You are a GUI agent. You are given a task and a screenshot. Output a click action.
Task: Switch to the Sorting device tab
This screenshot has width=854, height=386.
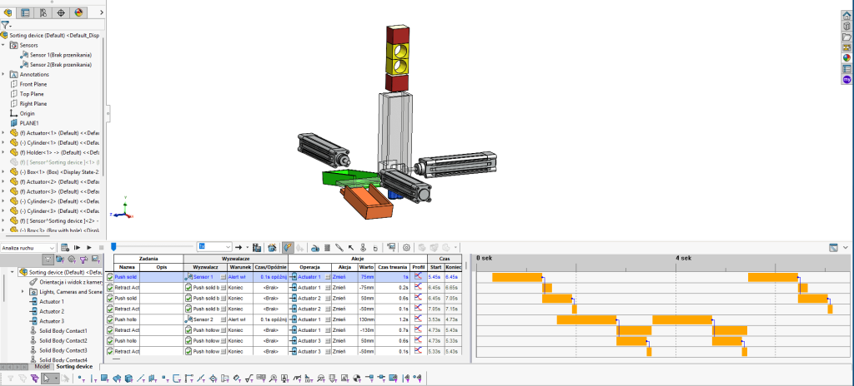pyautogui.click(x=74, y=366)
